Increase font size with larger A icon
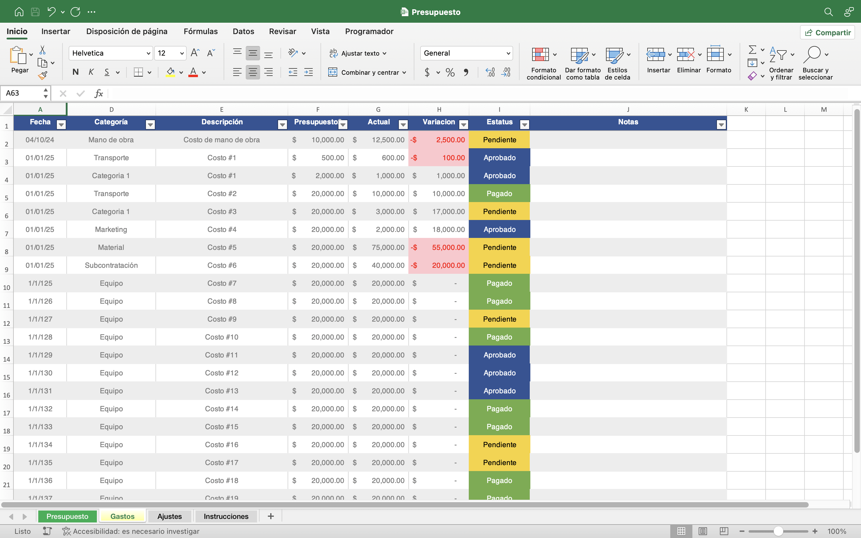This screenshot has width=861, height=538. (x=195, y=53)
